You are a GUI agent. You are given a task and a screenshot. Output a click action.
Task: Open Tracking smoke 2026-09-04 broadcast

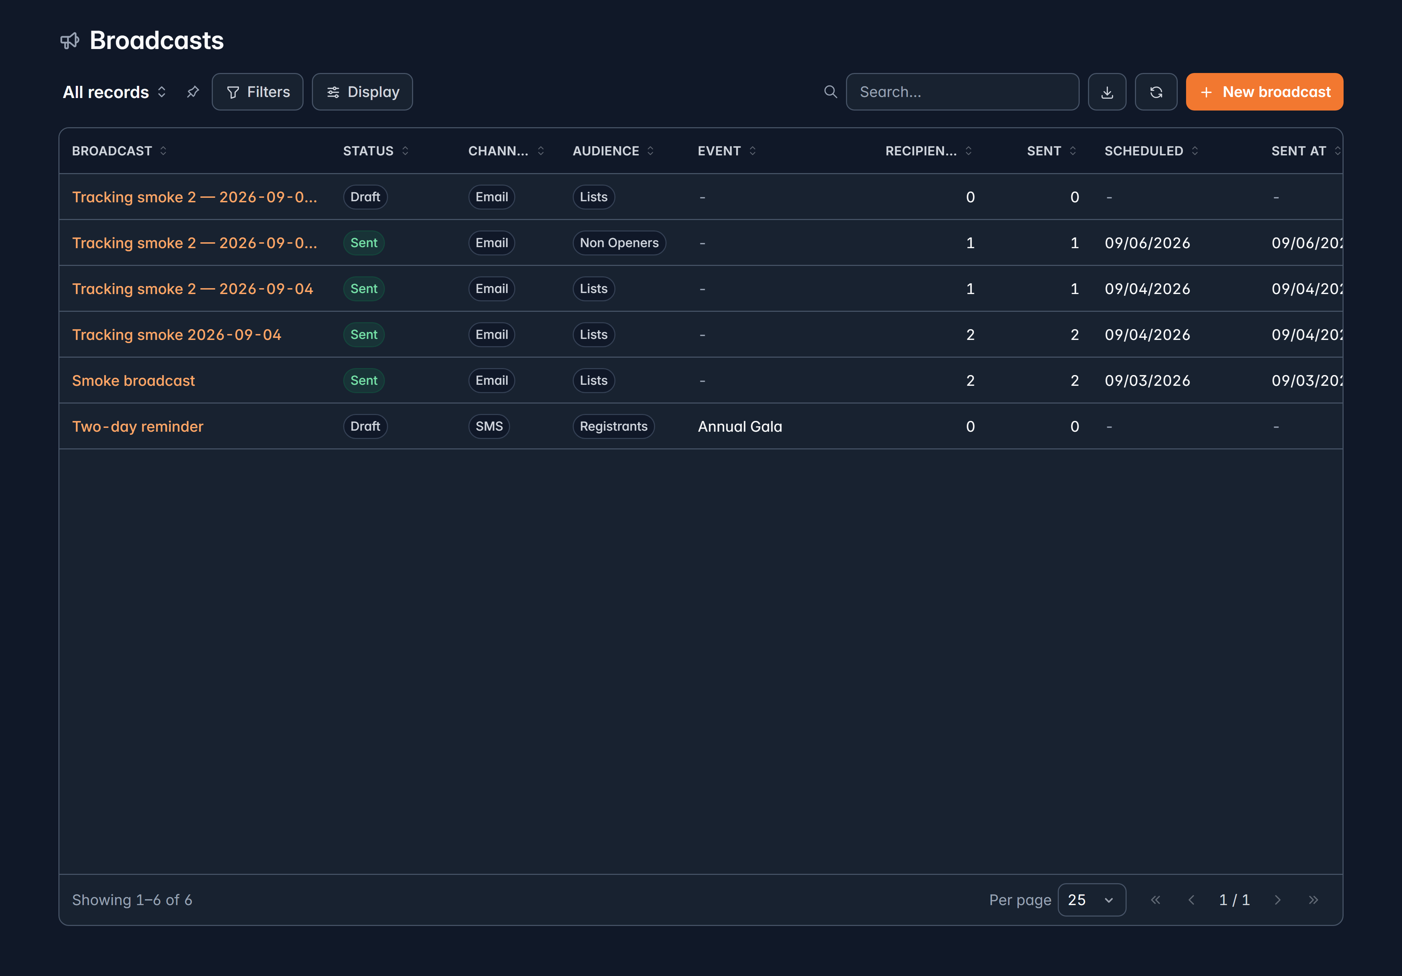point(177,334)
